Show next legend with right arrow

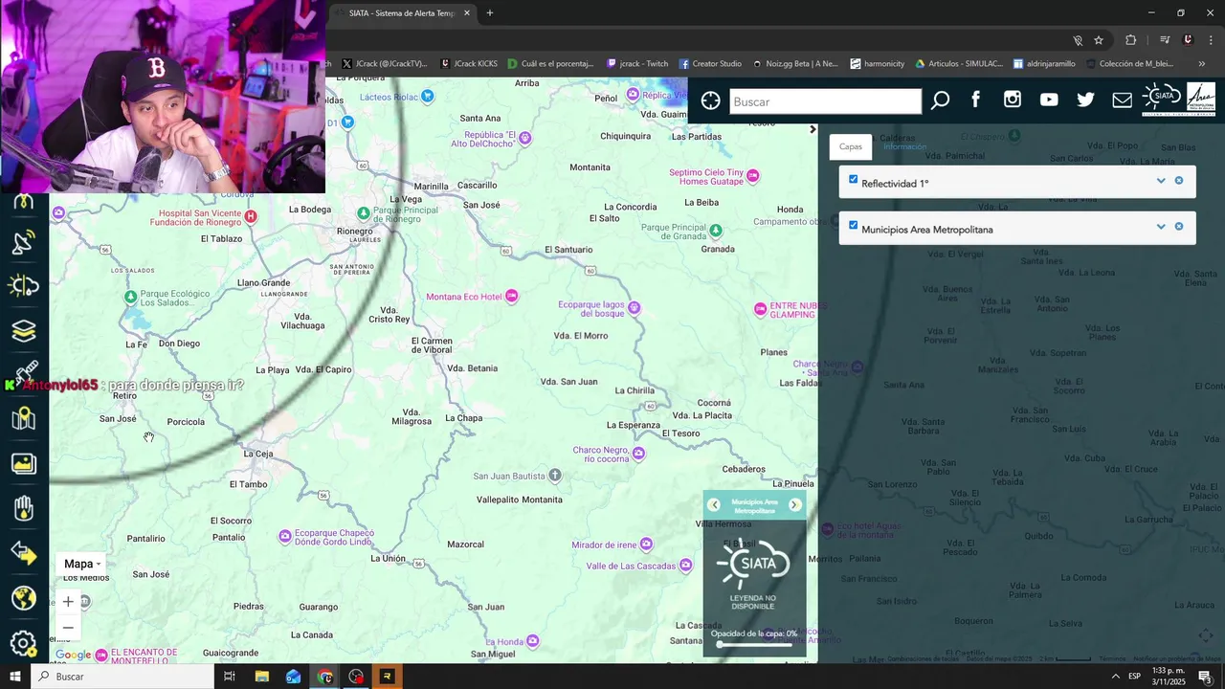coord(794,505)
